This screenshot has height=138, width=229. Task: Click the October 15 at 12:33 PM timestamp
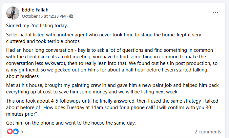pos(44,16)
